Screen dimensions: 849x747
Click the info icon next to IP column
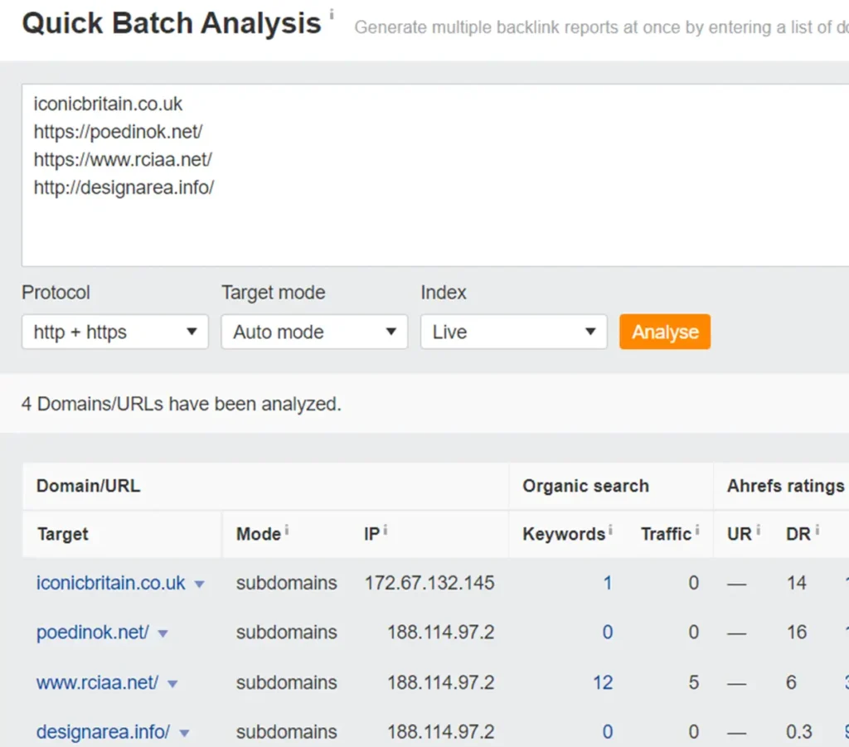pyautogui.click(x=385, y=530)
